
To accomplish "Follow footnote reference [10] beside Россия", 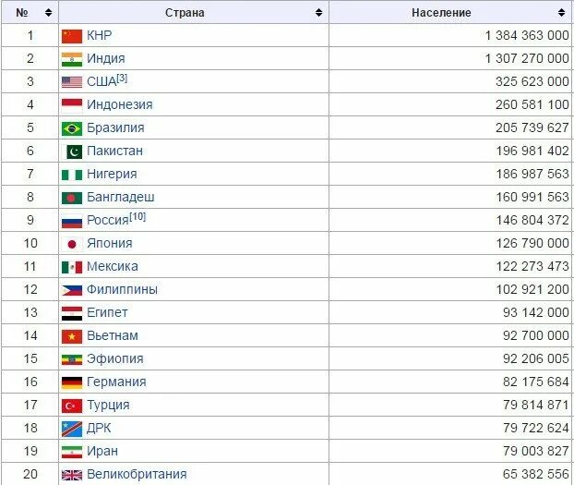I will tap(138, 217).
